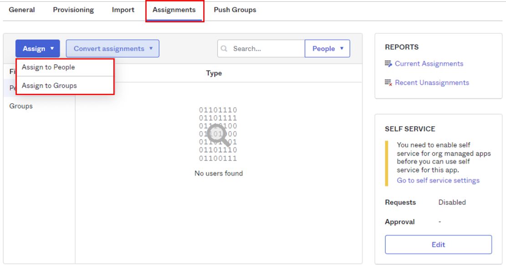Click the SELF SERVICE heading
Viewport: 506px width, 265px height.
click(410, 129)
